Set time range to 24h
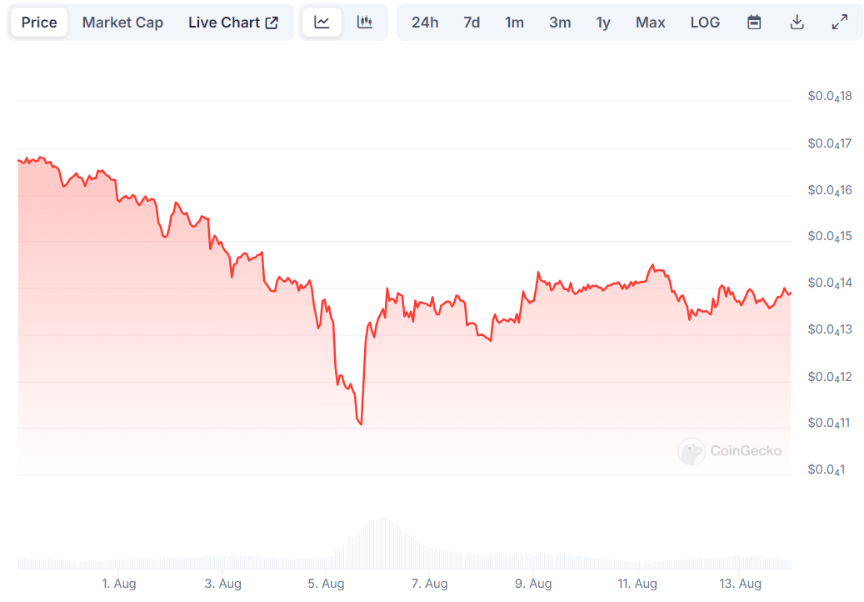864x602 pixels. click(425, 23)
